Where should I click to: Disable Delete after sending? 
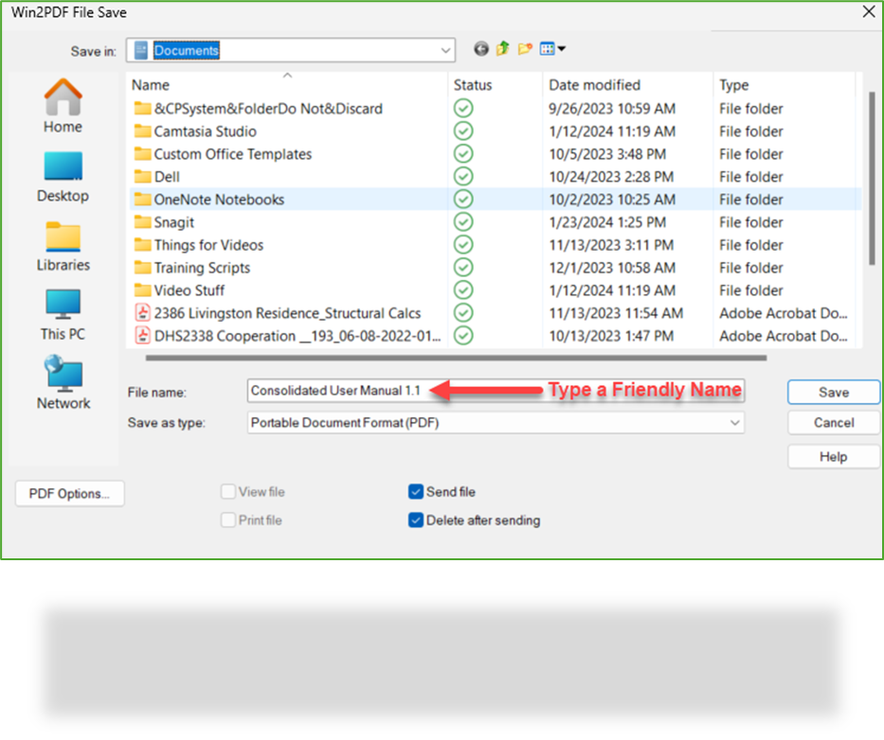[x=415, y=520]
